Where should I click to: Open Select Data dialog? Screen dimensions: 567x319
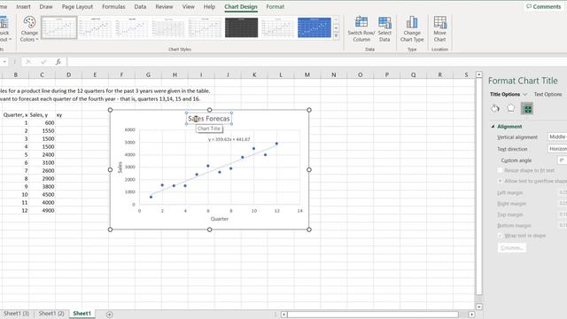coord(384,29)
